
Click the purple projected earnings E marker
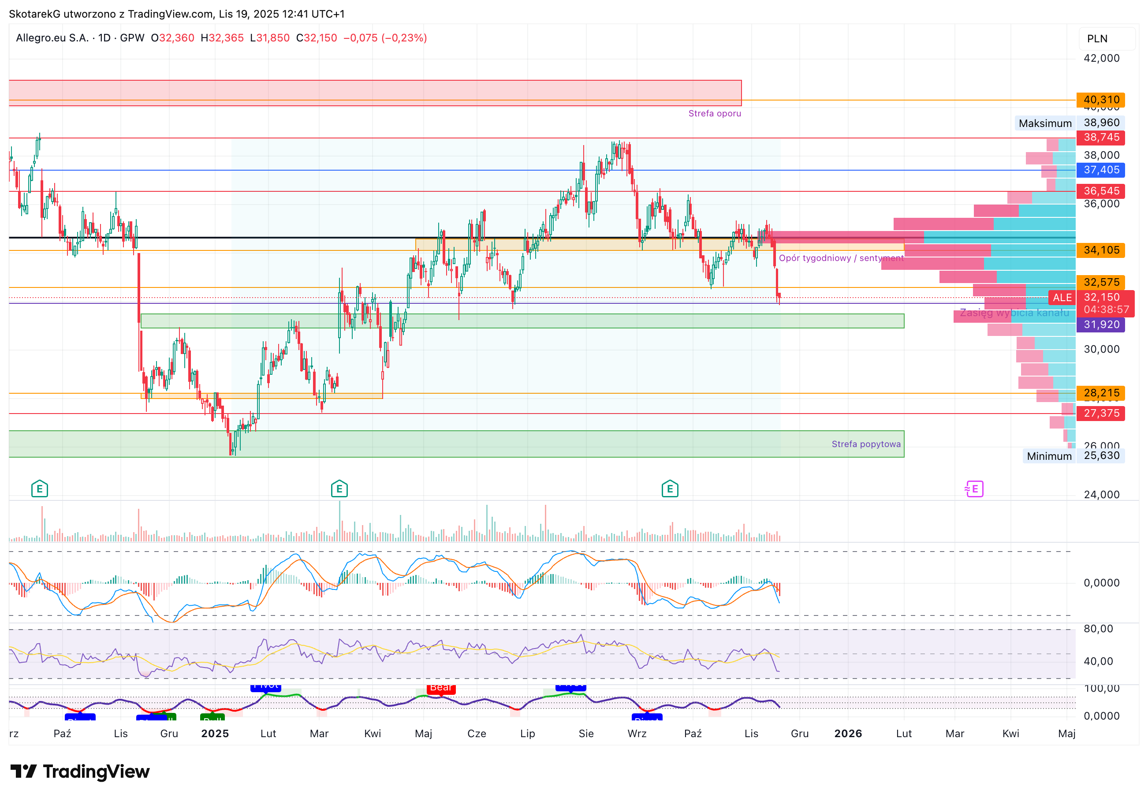974,488
